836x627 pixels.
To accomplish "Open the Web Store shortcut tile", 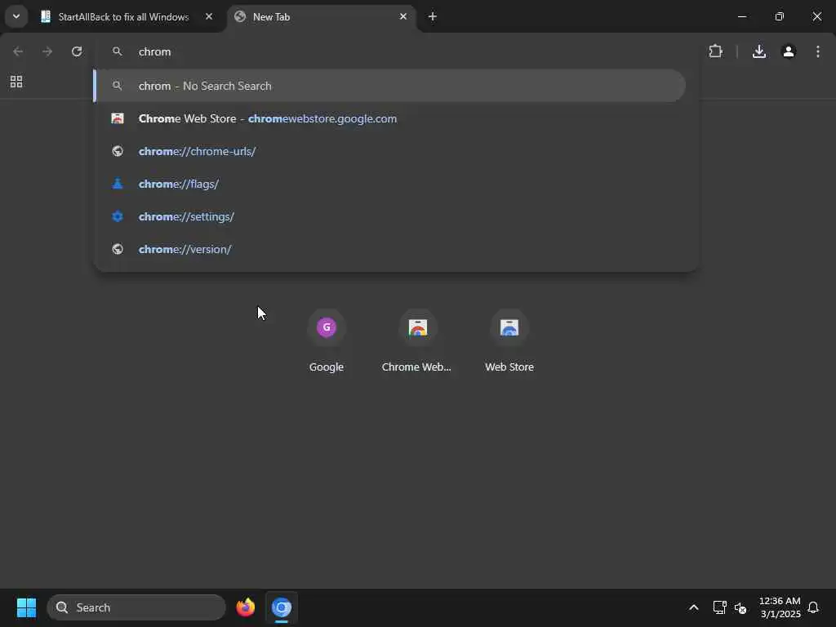I will [x=509, y=341].
